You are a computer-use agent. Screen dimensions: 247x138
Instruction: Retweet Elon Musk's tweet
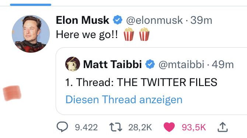click(116, 127)
